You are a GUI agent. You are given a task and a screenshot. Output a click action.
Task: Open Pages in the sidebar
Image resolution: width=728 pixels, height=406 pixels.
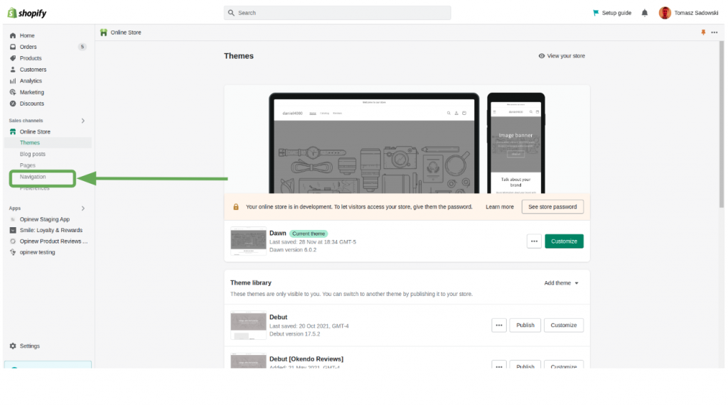28,165
